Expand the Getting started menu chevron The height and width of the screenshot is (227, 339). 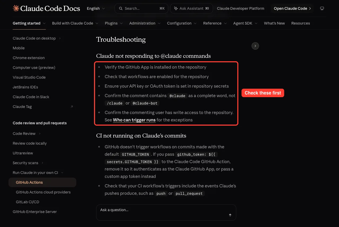point(44,23)
